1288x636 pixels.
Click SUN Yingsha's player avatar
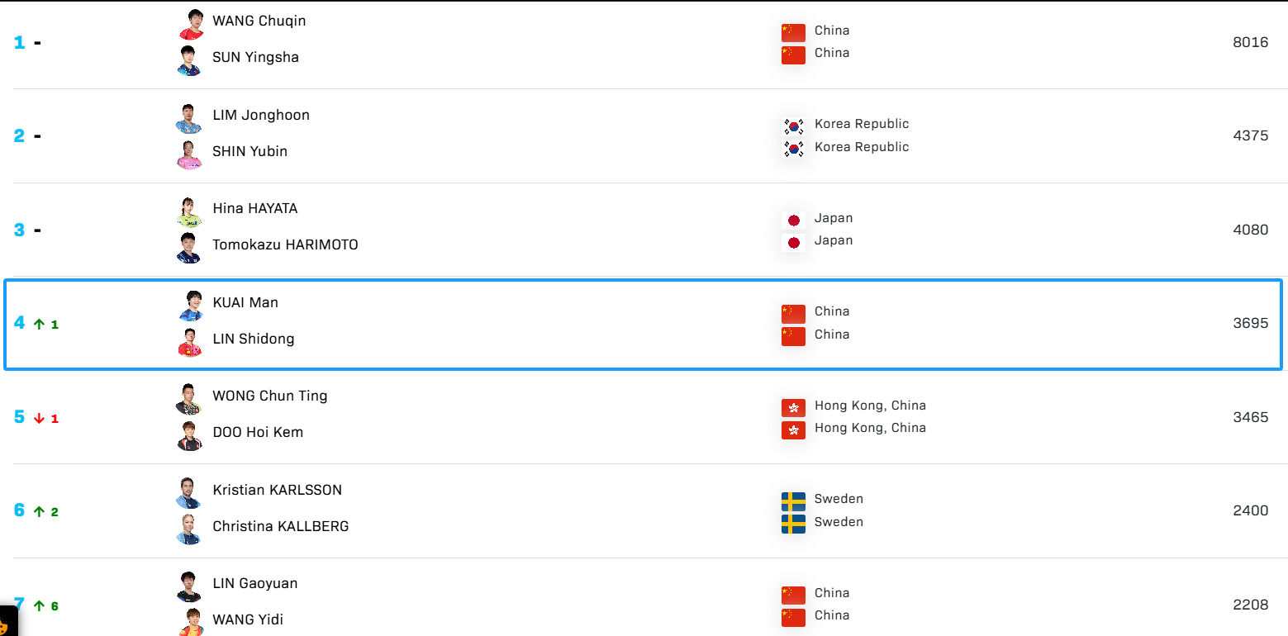(190, 60)
